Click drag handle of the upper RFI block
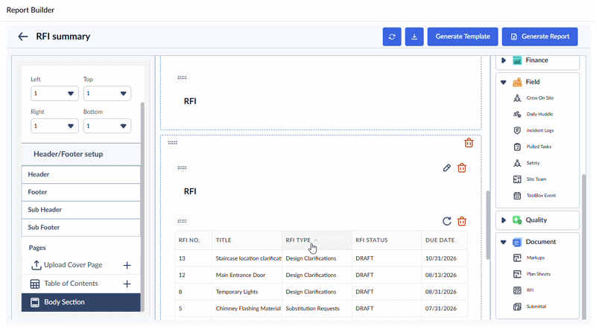596x329 pixels. [182, 77]
